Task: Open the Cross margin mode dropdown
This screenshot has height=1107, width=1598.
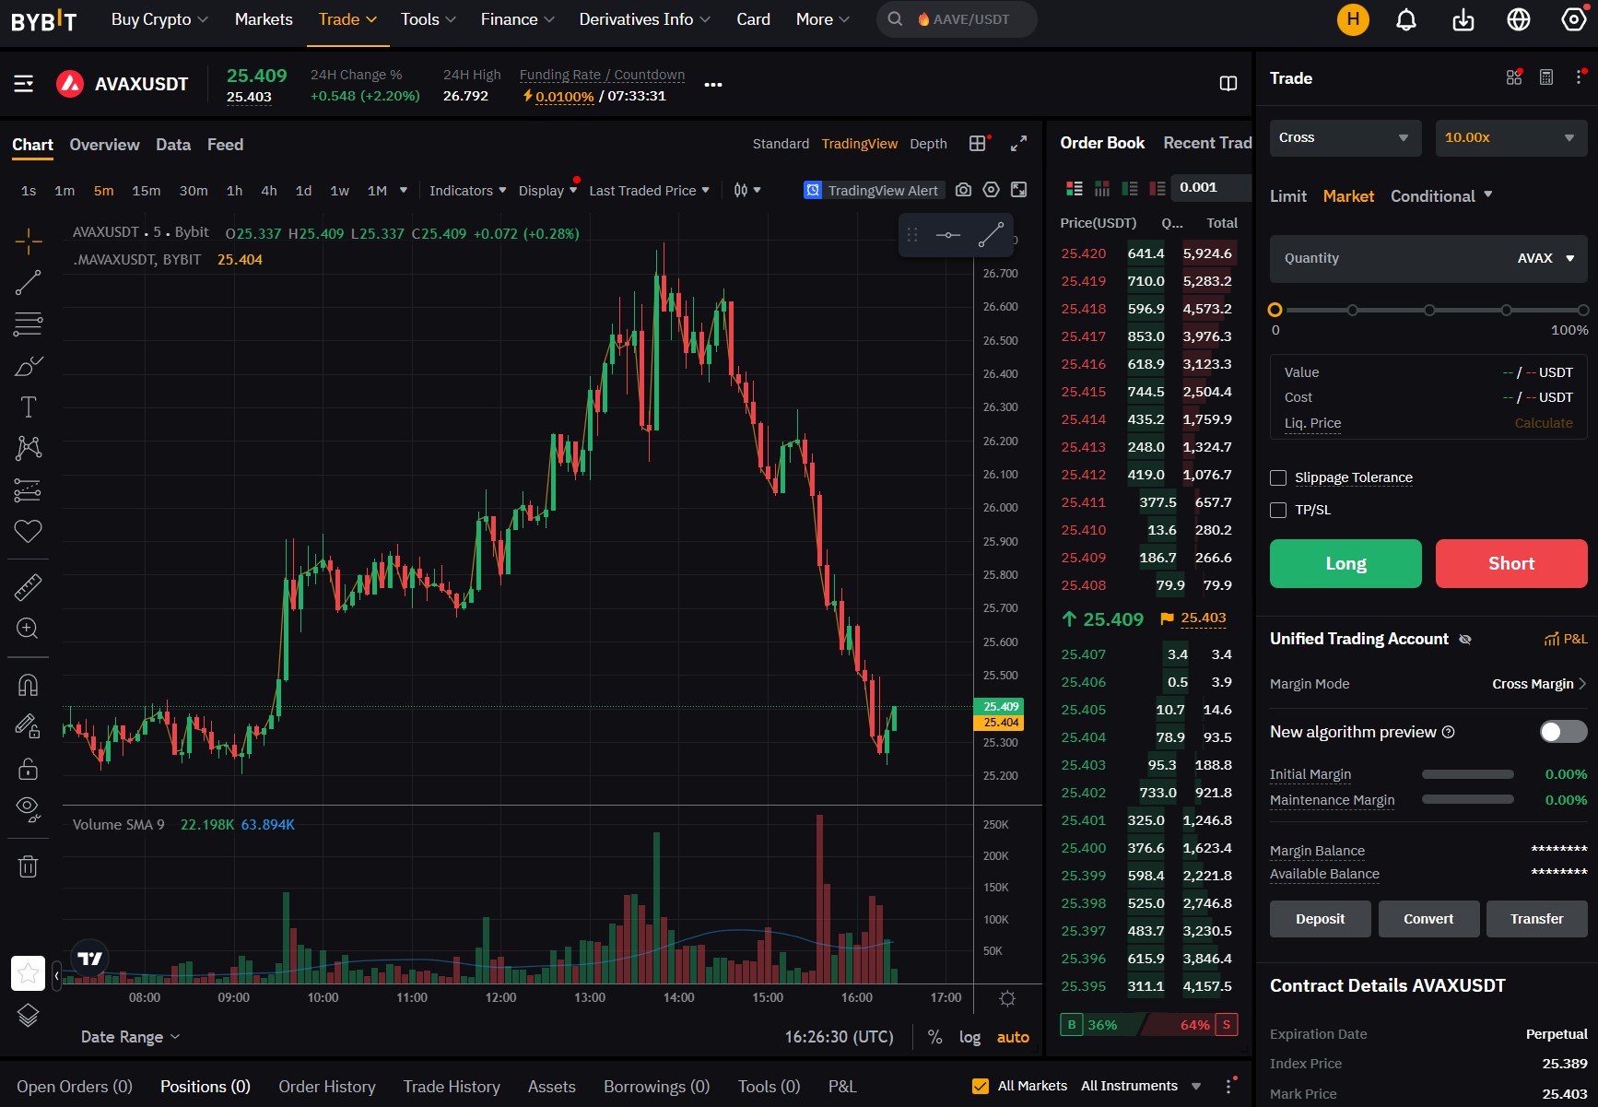Action: (x=1343, y=138)
